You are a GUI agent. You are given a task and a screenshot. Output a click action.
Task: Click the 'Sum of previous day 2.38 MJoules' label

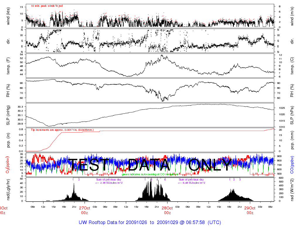click(109, 181)
